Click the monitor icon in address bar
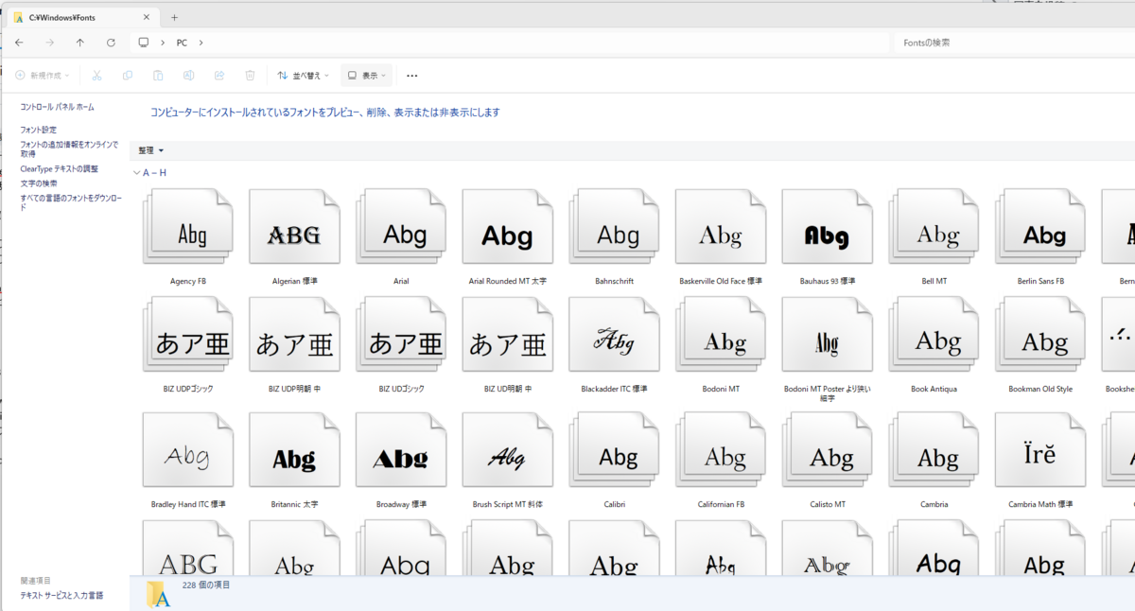 point(144,43)
